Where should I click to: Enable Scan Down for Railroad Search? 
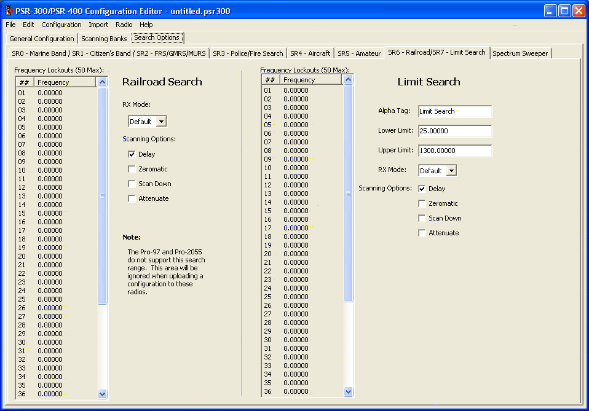point(132,184)
